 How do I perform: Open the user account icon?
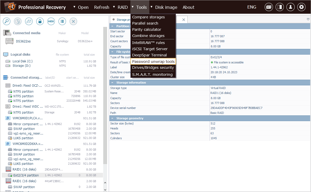[x=291, y=7]
